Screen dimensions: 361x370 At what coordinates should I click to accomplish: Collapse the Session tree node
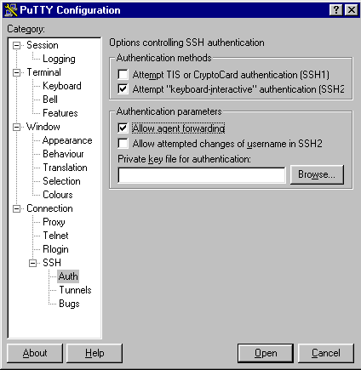click(x=17, y=45)
